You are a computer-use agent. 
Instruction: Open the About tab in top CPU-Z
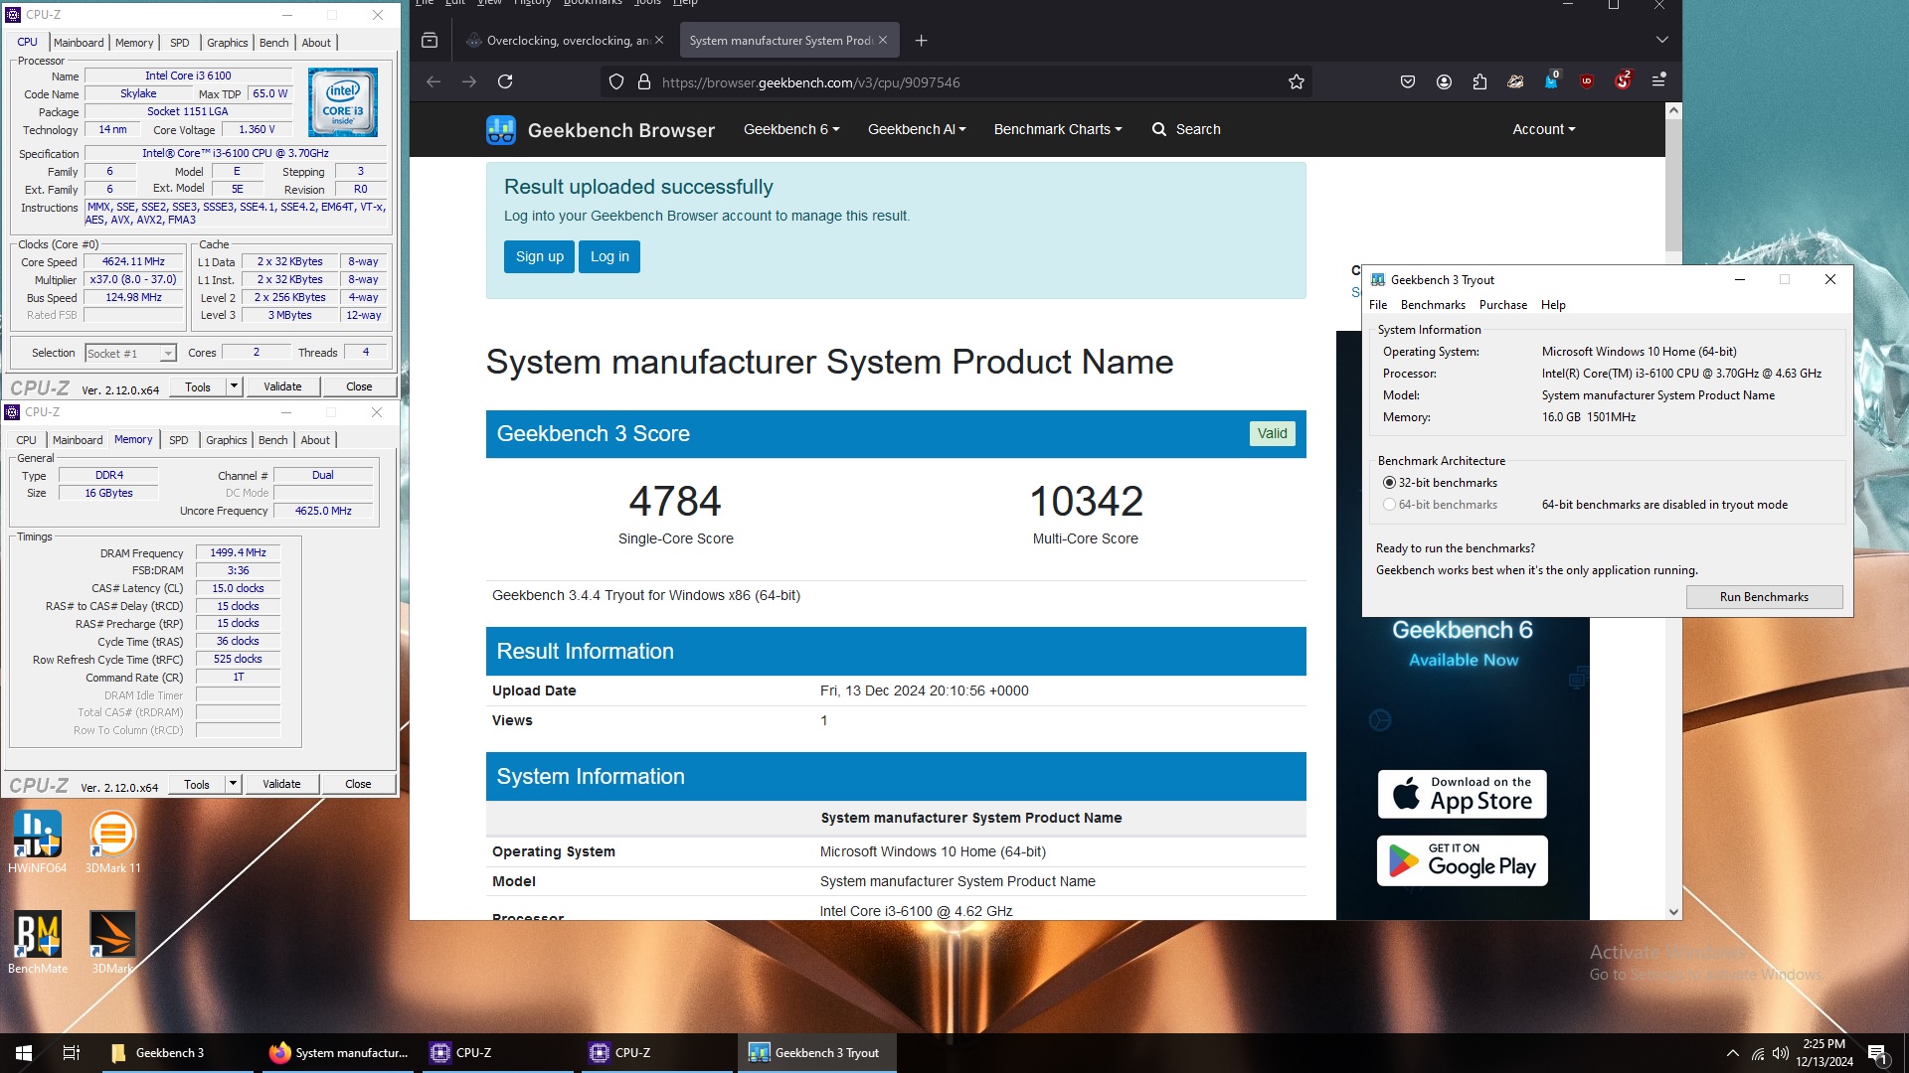pos(316,43)
